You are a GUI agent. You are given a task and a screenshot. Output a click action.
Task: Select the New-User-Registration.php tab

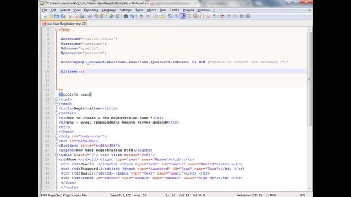(64, 24)
